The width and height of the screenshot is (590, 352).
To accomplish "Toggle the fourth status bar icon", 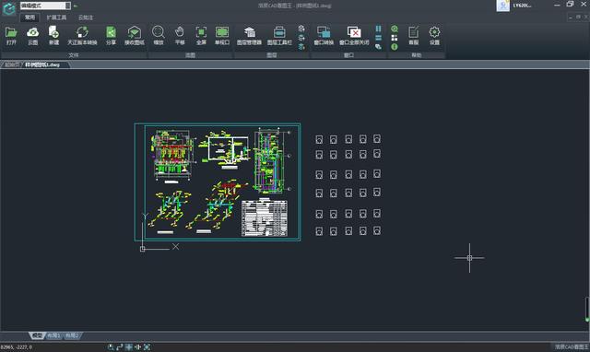I will click(137, 347).
